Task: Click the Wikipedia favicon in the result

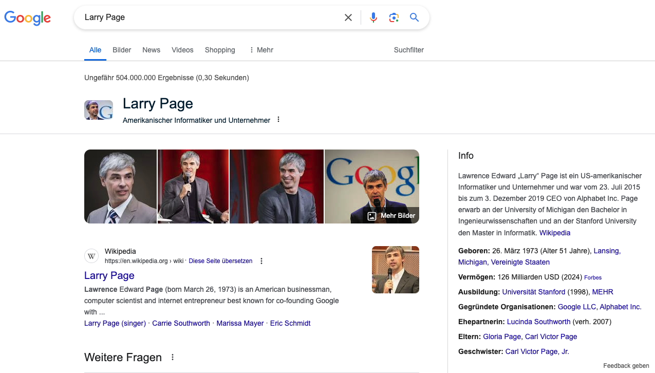Action: tap(91, 256)
